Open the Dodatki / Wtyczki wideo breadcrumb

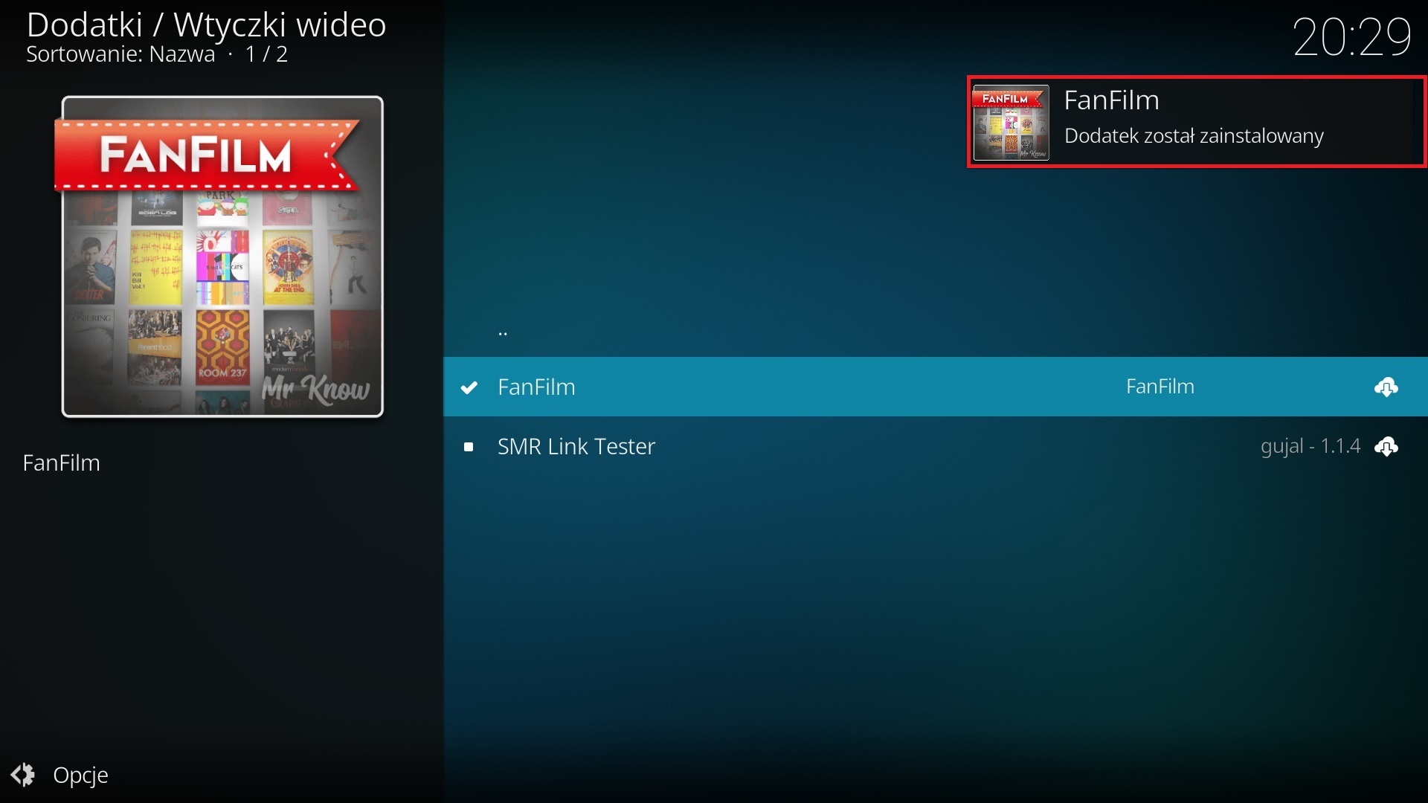pos(206,25)
